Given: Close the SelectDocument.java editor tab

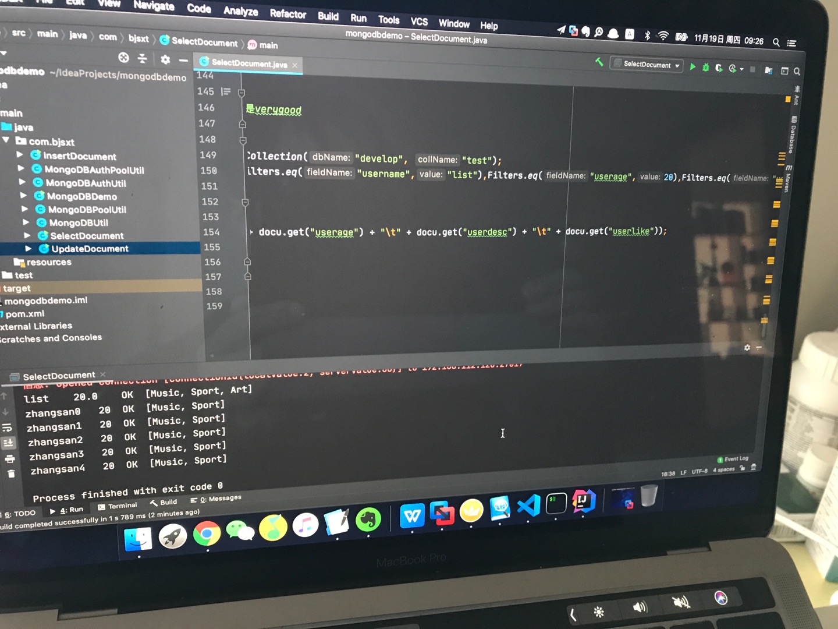Looking at the screenshot, I should coord(295,65).
